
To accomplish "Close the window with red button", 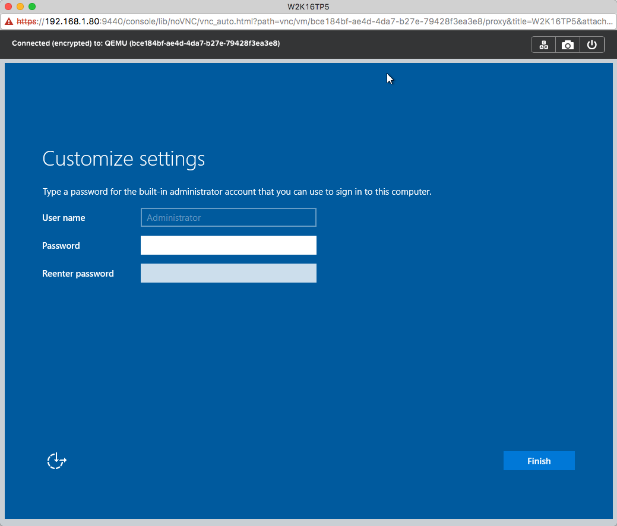I will coord(8,7).
